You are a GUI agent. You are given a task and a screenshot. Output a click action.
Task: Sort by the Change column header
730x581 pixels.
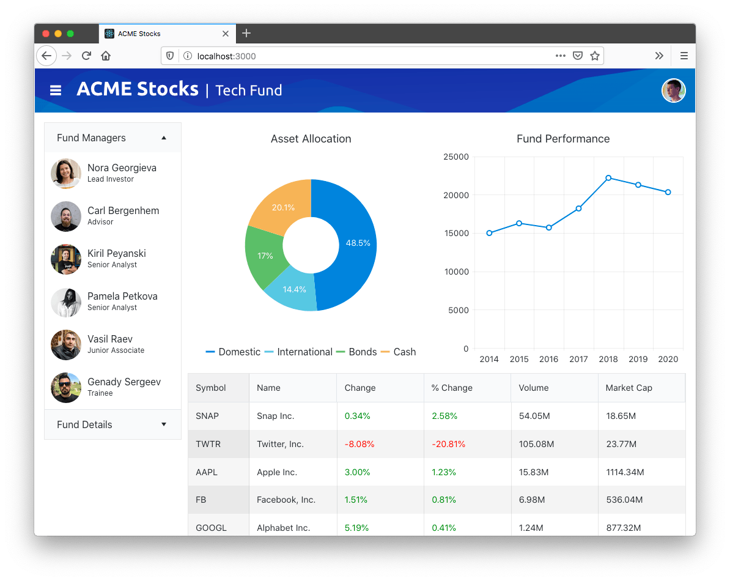point(380,388)
